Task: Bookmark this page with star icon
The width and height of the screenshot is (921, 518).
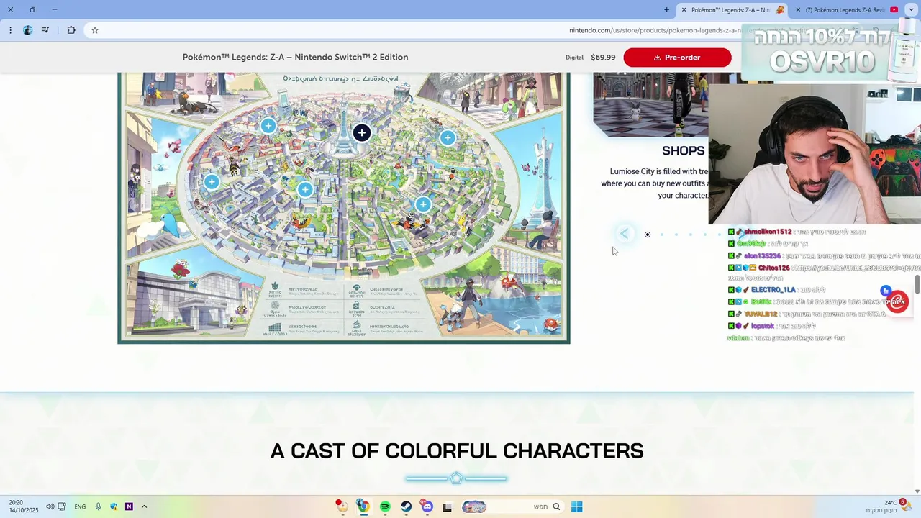Action: pos(95,30)
